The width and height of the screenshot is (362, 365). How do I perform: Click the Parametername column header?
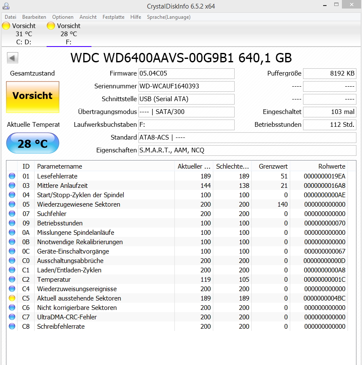pyautogui.click(x=104, y=166)
